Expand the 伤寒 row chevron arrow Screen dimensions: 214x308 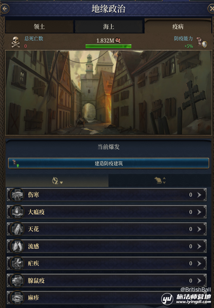pos(199,195)
